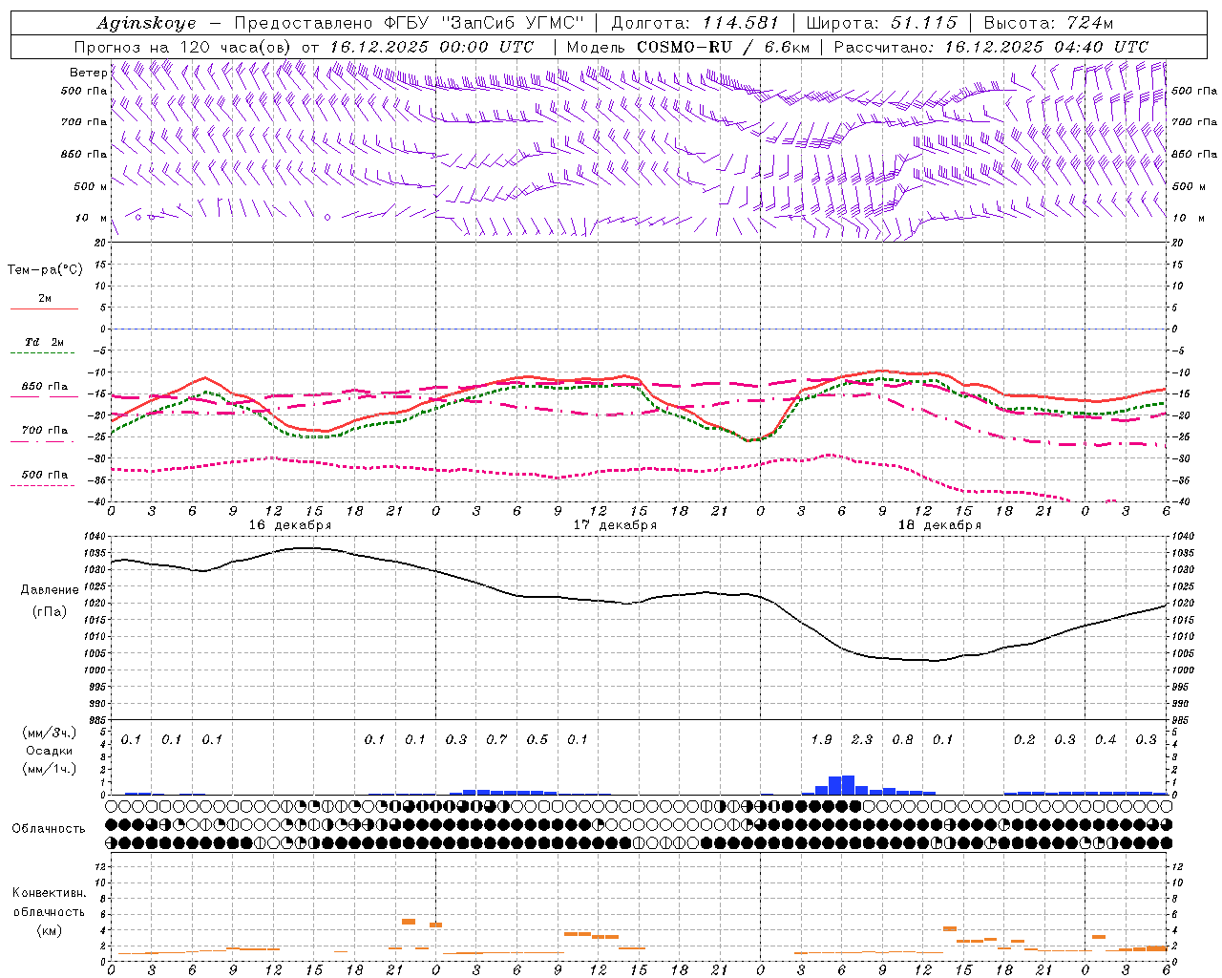
Task: Click the Тем-ра(°C) panel label
Action: 45,270
